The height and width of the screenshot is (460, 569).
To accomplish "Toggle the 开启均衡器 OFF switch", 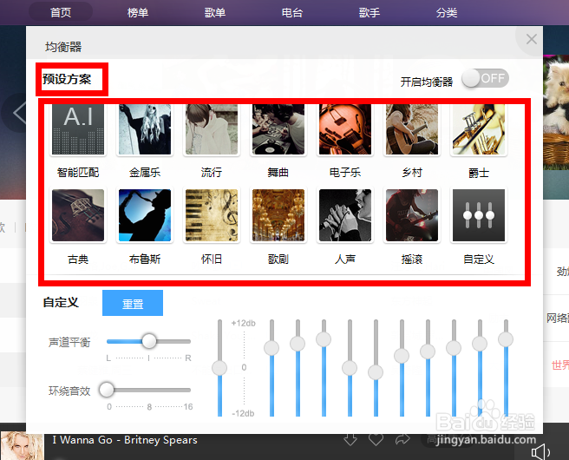I will pyautogui.click(x=485, y=78).
